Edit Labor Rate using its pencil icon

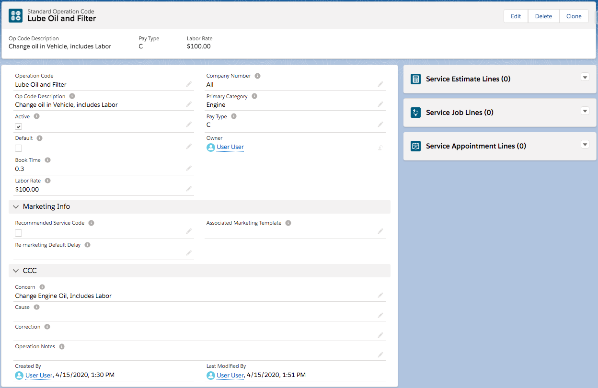pyautogui.click(x=189, y=189)
